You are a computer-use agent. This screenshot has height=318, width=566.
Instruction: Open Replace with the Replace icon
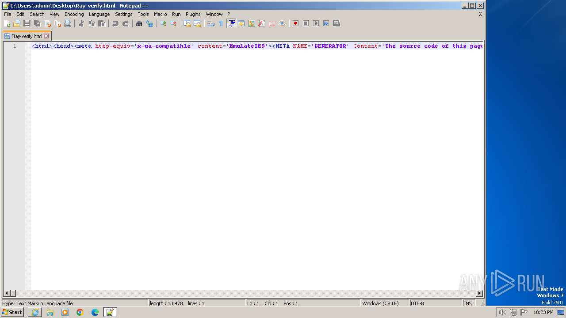click(x=149, y=23)
